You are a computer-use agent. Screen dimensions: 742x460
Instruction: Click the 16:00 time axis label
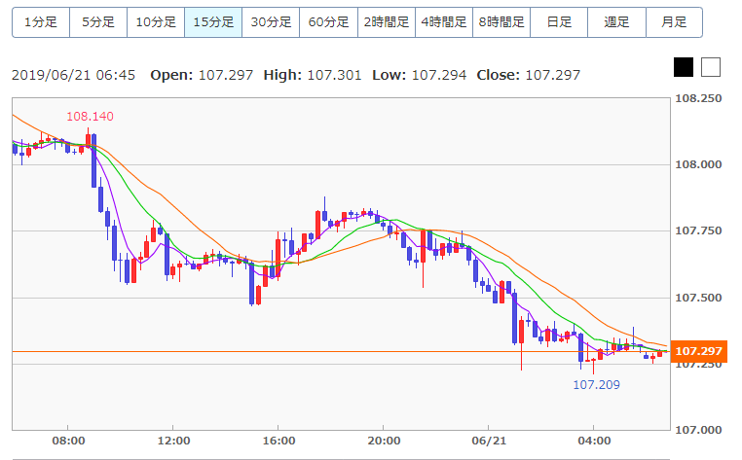click(278, 440)
